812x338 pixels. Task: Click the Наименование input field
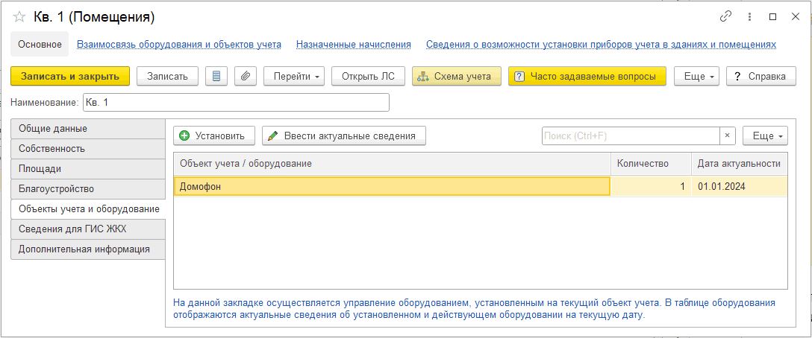pos(236,102)
